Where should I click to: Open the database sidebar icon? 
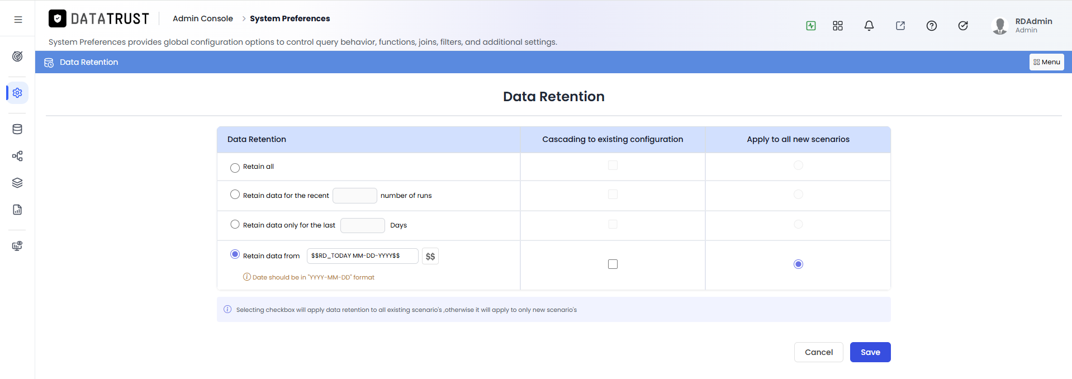[x=17, y=129]
